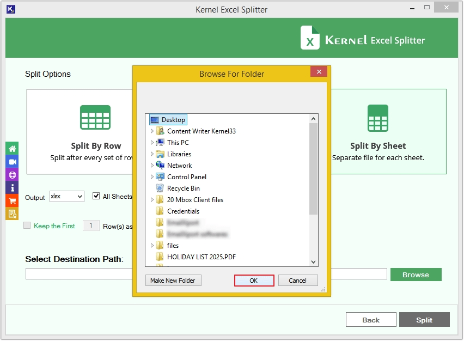
Task: Expand the files folder tree node
Action: (152, 245)
